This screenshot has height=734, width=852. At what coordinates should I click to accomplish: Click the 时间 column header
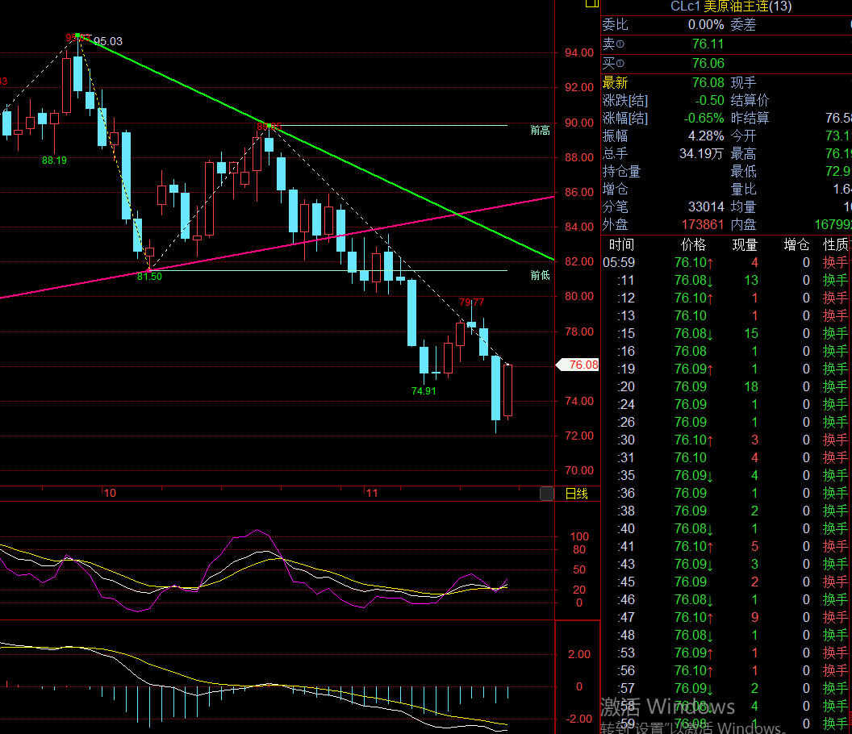621,244
